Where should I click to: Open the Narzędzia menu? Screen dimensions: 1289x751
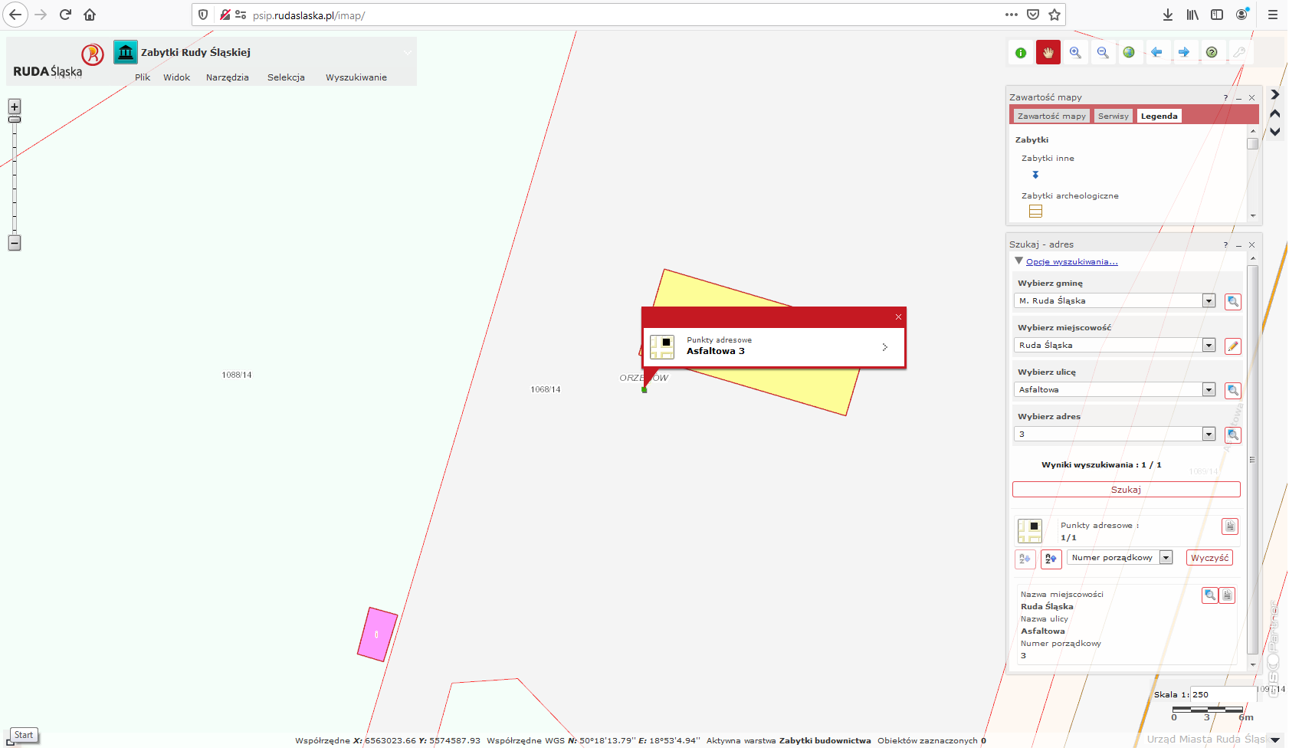tap(228, 77)
